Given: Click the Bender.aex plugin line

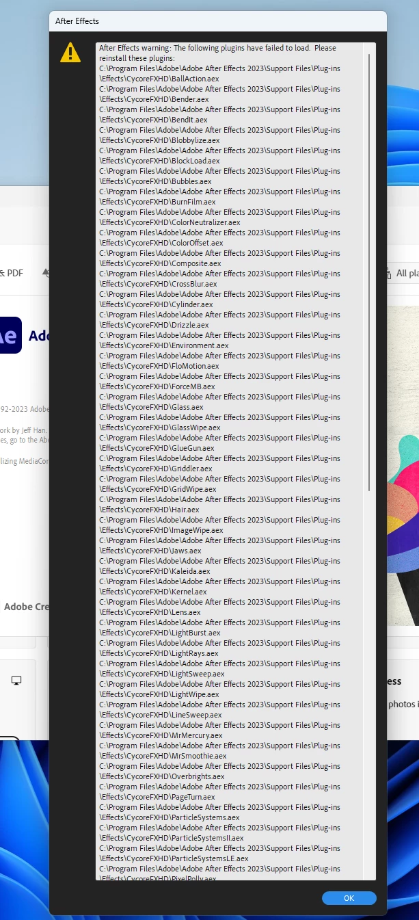Looking at the screenshot, I should pyautogui.click(x=154, y=99).
